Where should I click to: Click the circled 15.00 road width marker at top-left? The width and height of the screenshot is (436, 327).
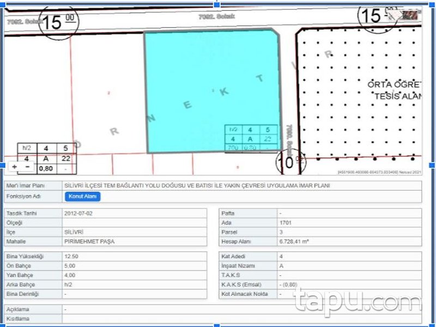(59, 22)
